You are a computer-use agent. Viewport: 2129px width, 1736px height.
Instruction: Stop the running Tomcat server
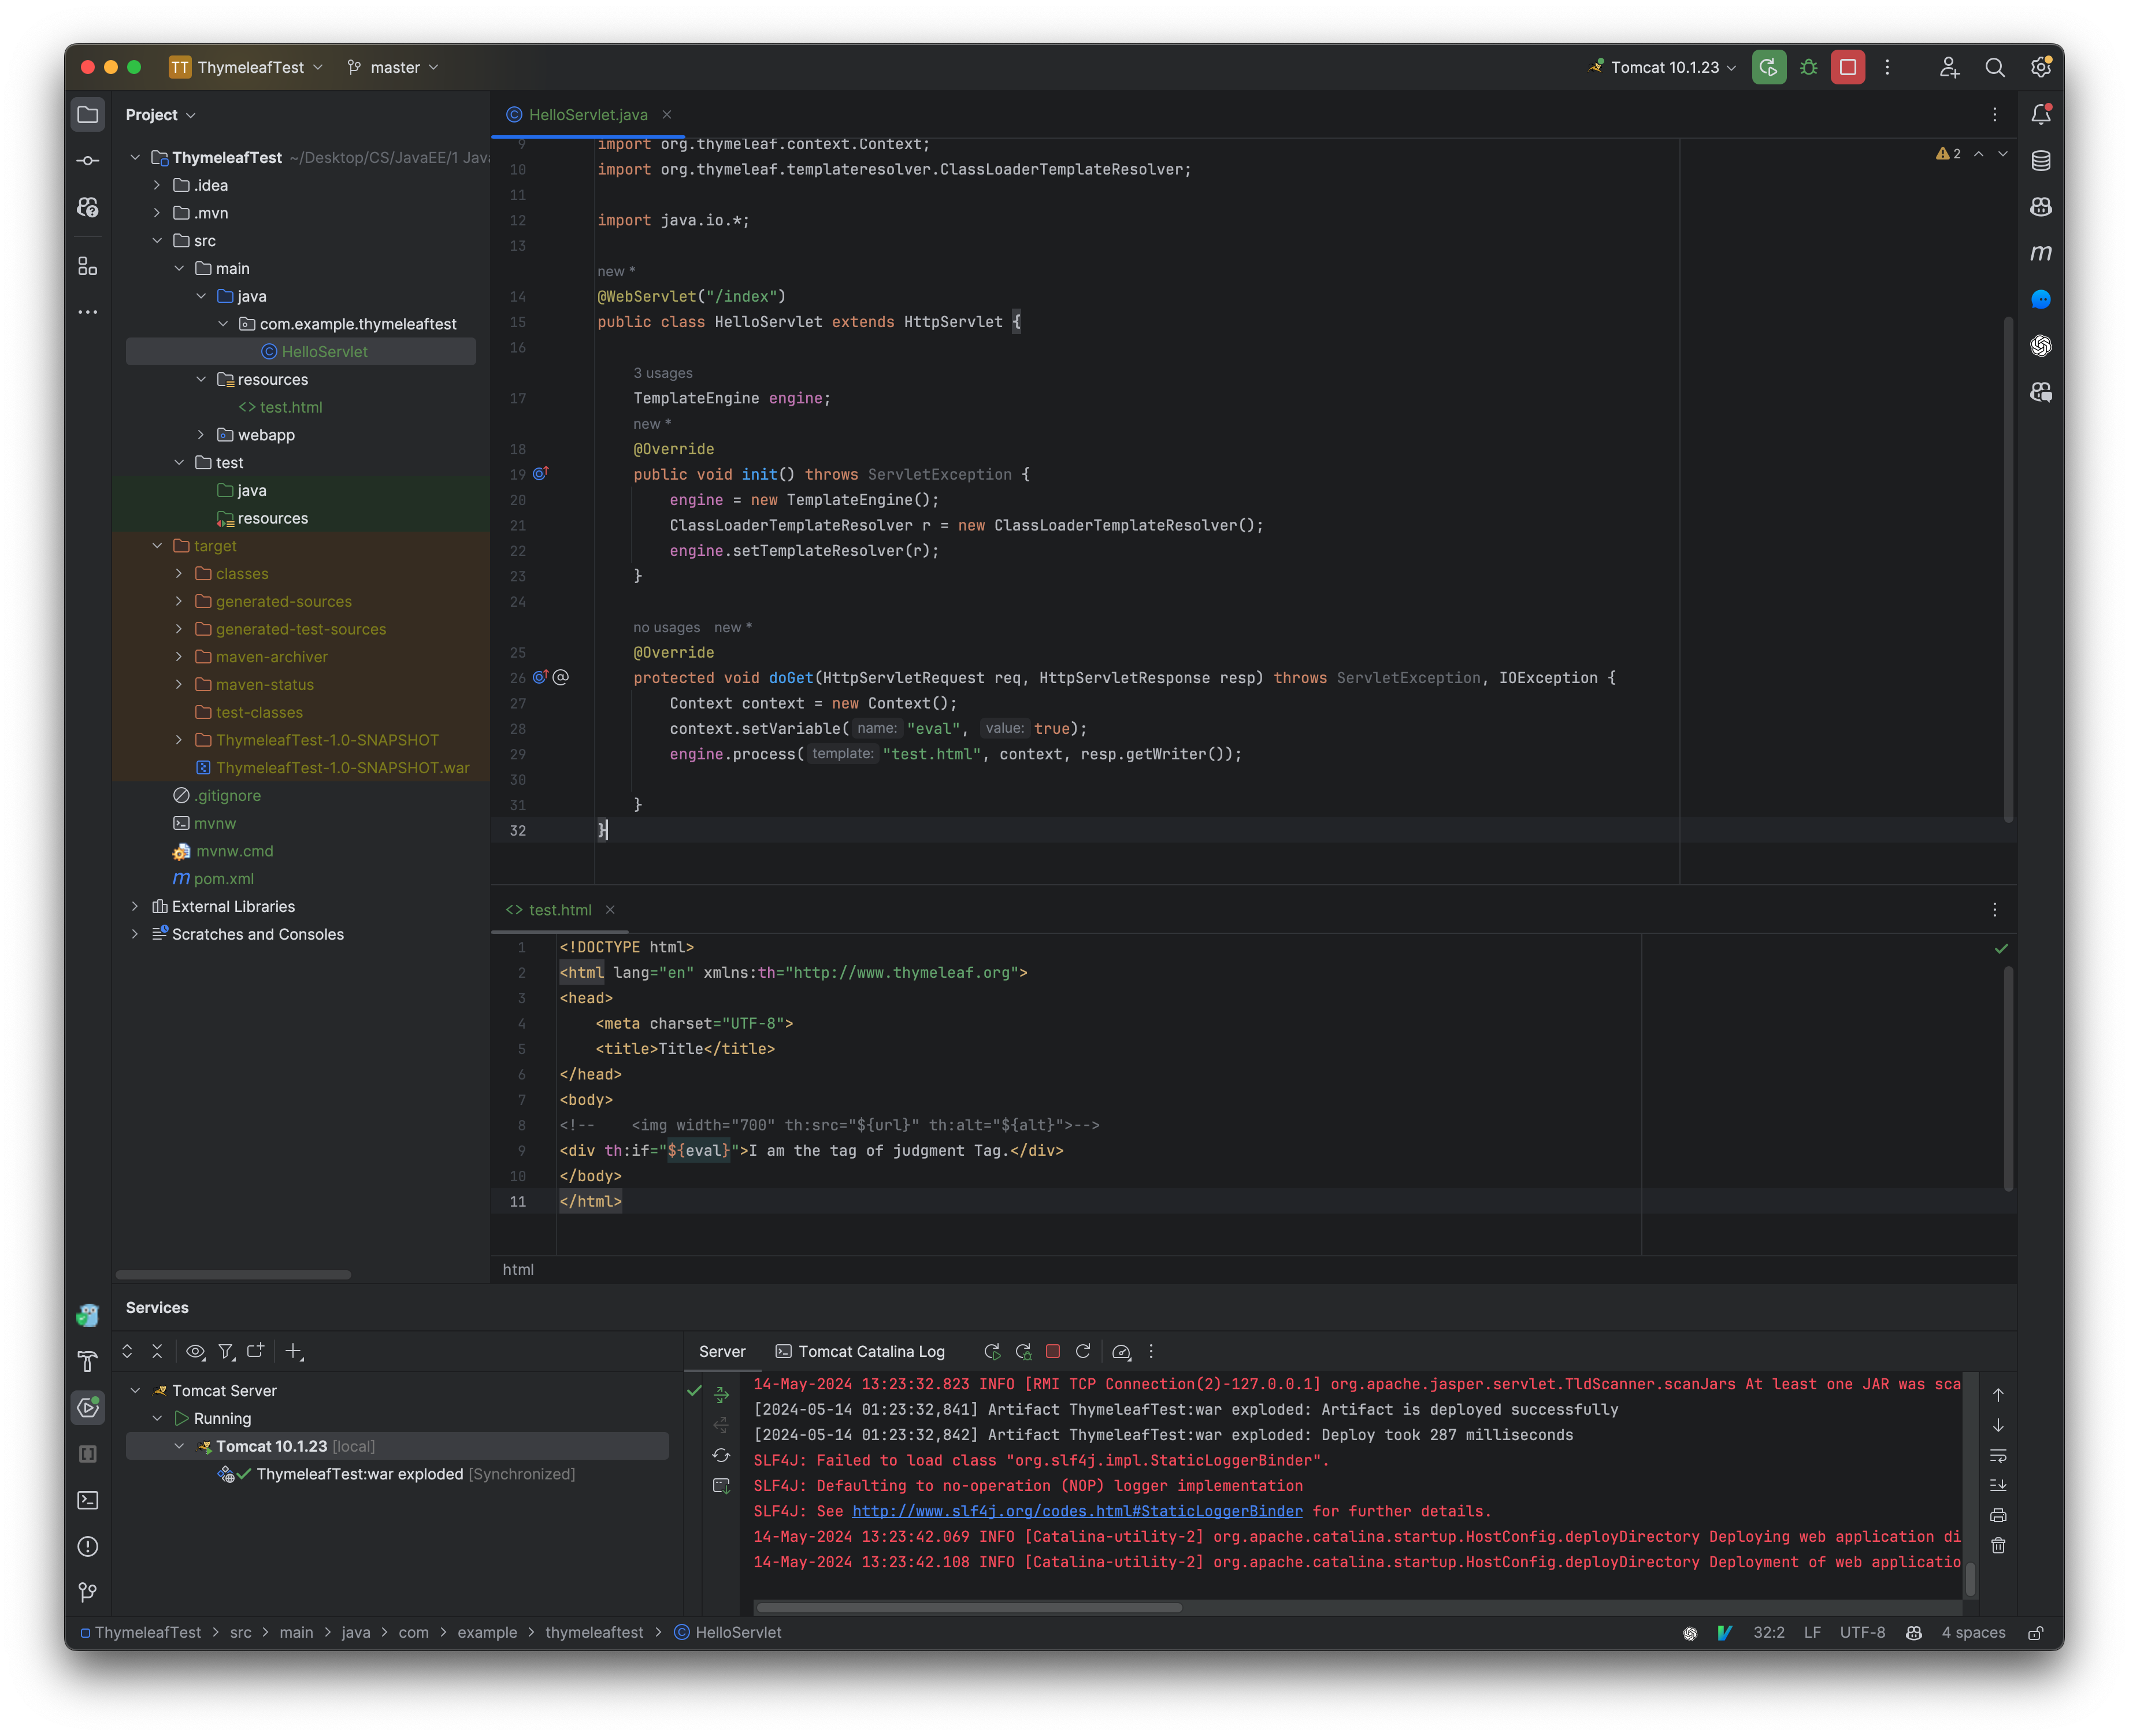[x=1847, y=67]
